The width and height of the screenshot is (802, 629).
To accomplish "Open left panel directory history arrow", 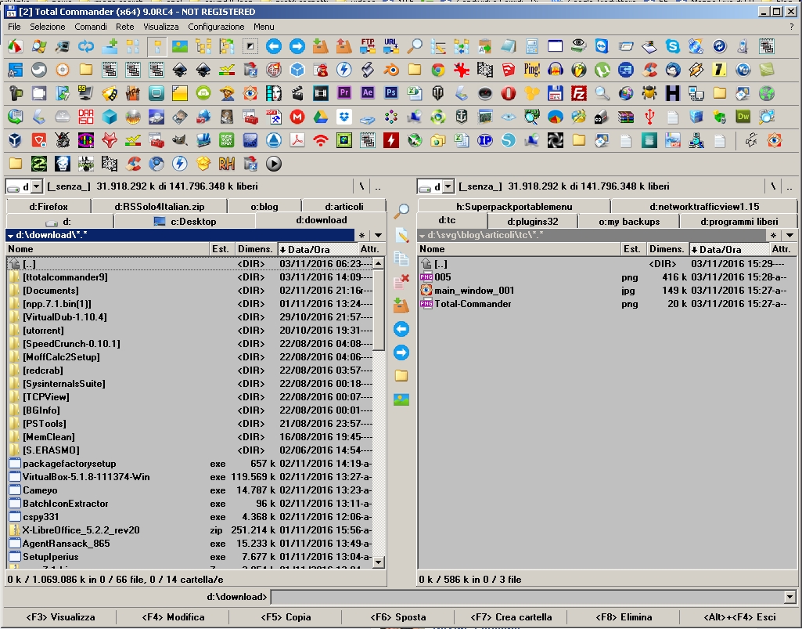I will (x=378, y=235).
